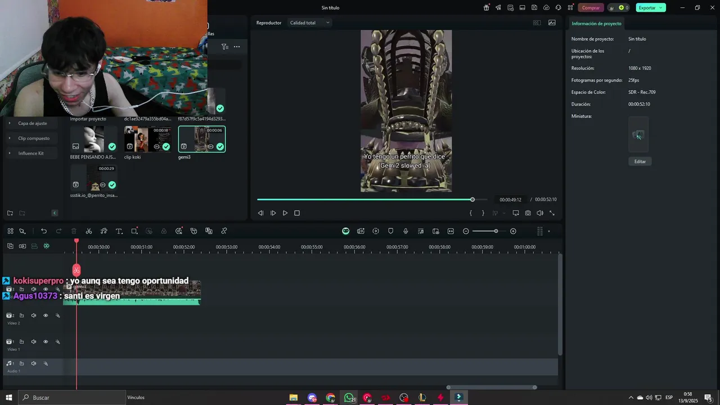Viewport: 720px width, 405px height.
Task: Click the voiceover microphone icon
Action: coord(406,231)
